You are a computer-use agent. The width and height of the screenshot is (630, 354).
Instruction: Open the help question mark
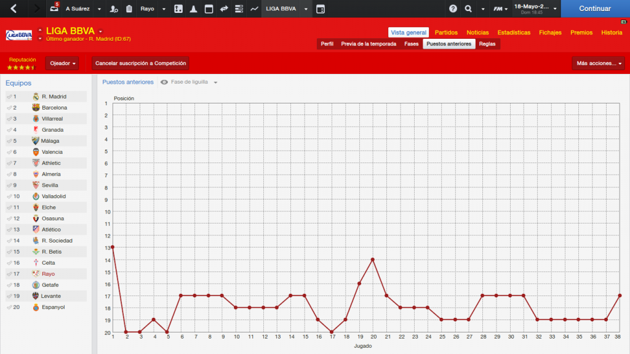[453, 9]
